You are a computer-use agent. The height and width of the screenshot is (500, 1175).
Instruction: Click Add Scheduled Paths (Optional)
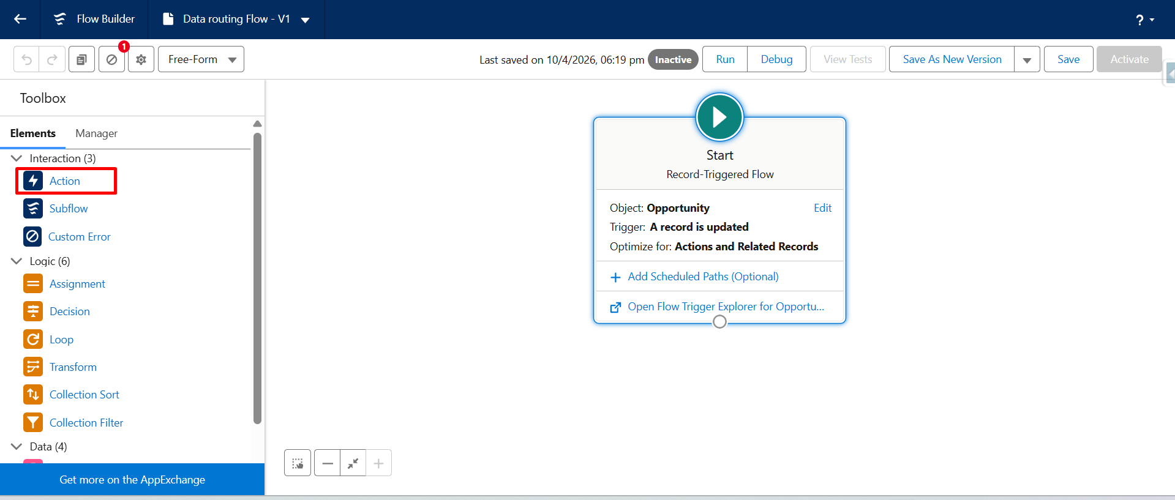coord(703,277)
